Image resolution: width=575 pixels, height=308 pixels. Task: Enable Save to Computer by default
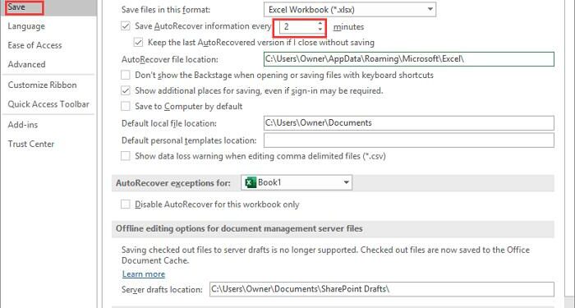126,106
